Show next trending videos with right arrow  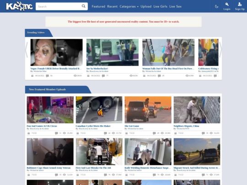pos(220,50)
